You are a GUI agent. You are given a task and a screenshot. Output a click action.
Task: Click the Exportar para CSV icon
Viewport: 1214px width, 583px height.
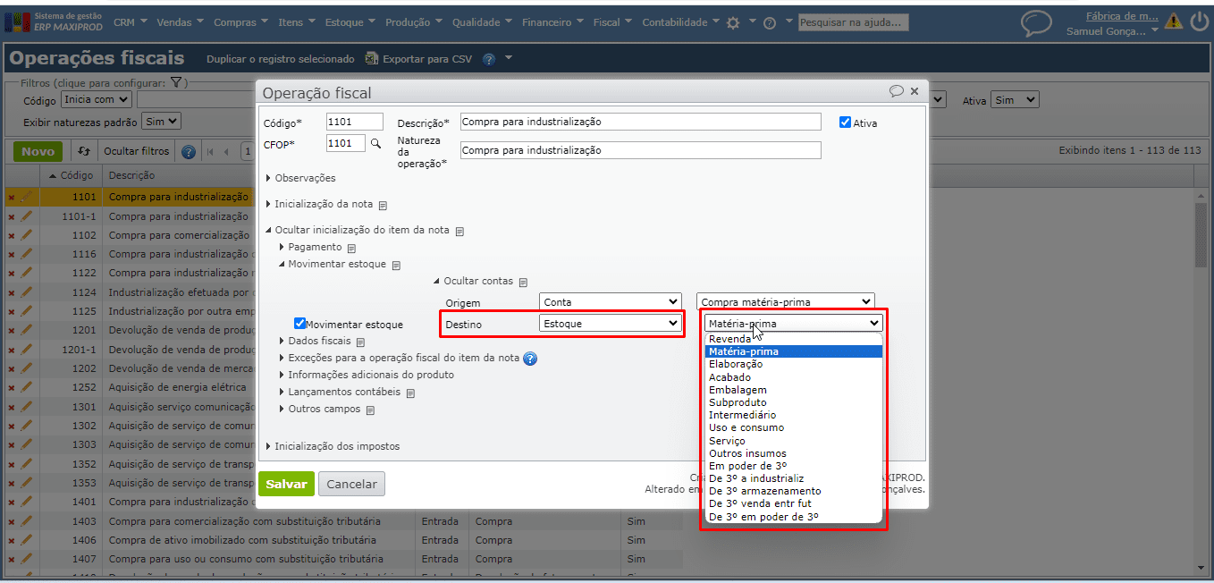(x=372, y=59)
